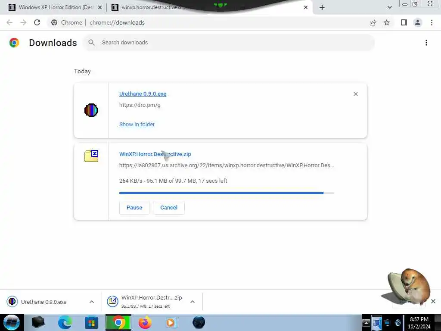Close the Windows XP Horror Edition tab

(100, 8)
